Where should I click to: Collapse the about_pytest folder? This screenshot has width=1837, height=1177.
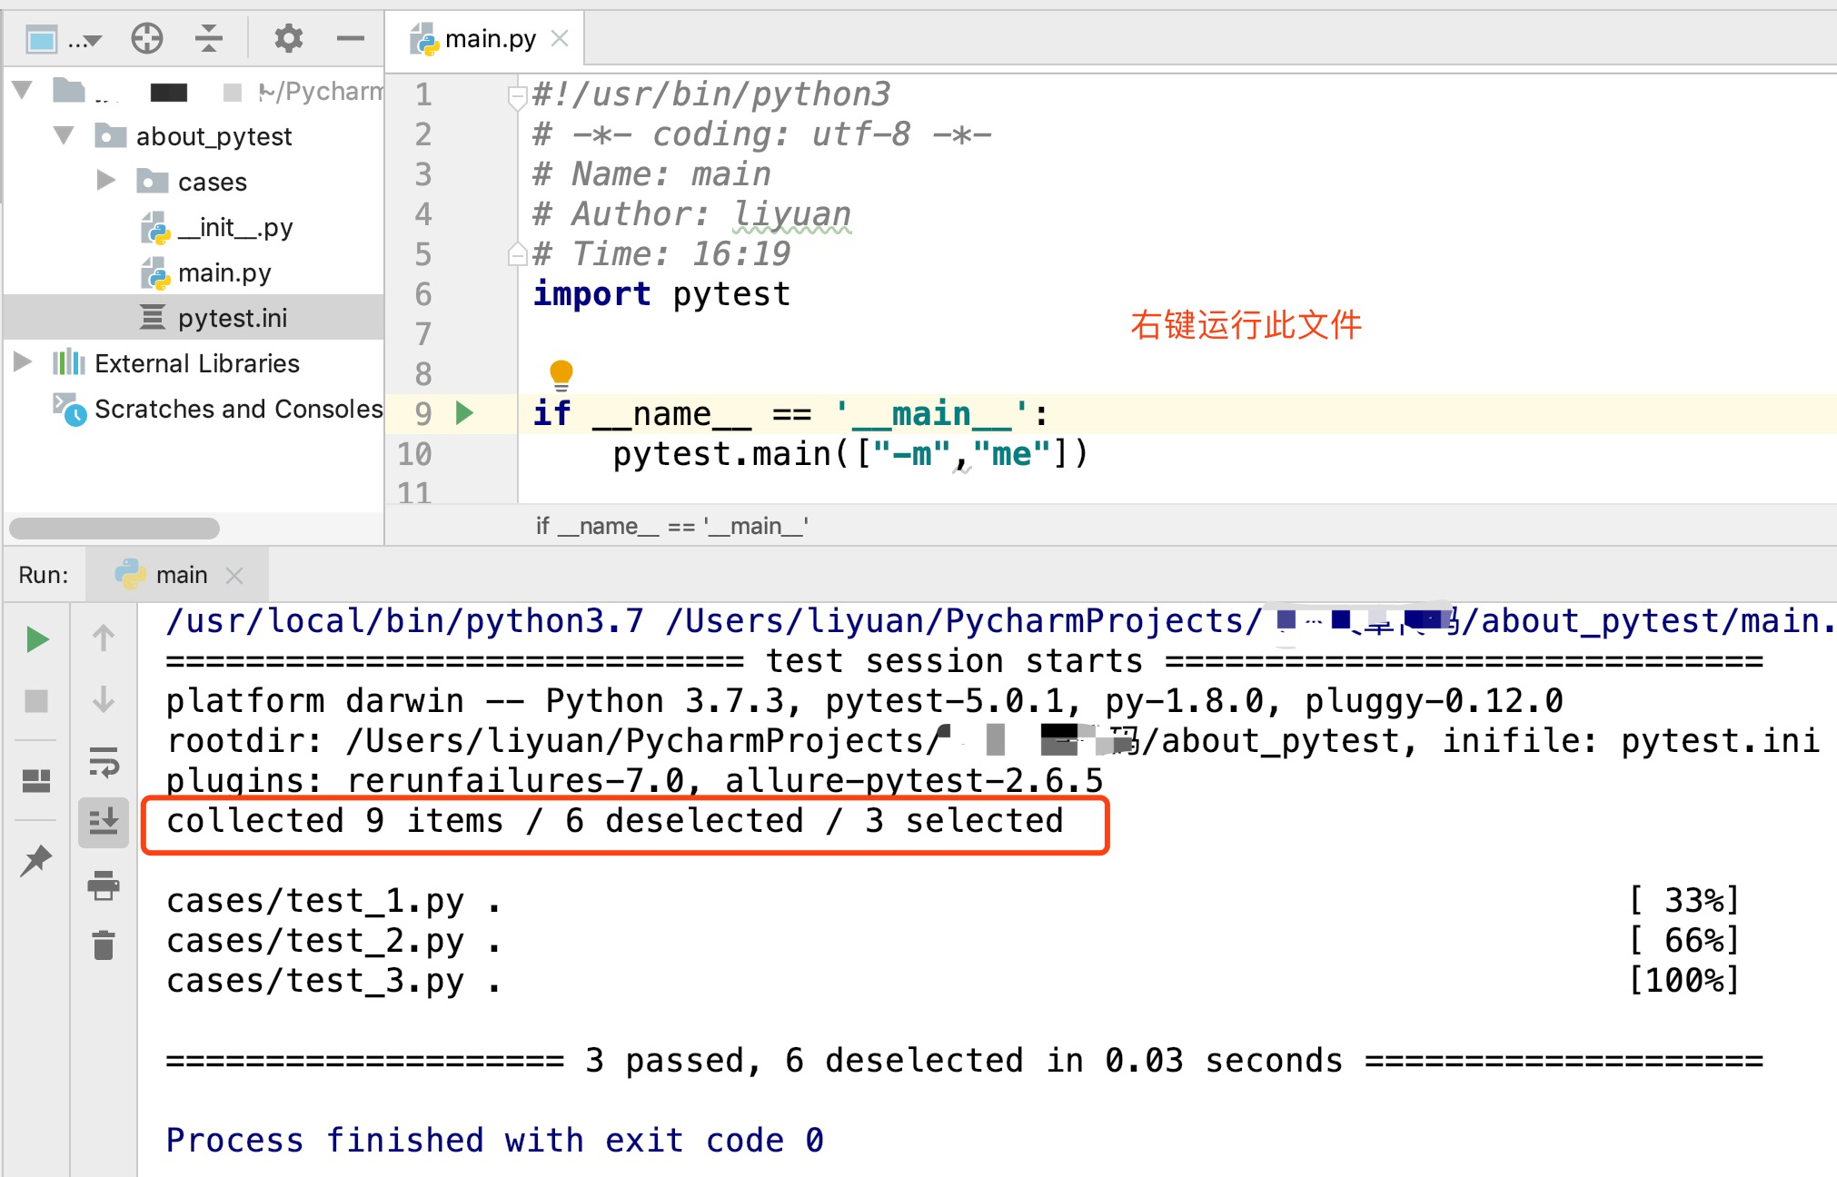64,135
